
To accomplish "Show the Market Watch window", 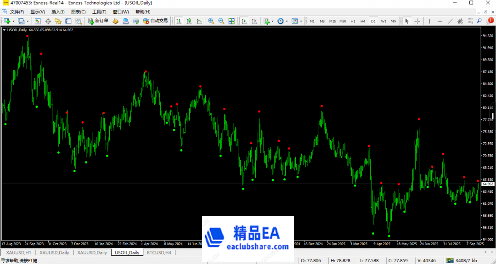I will [38, 21].
